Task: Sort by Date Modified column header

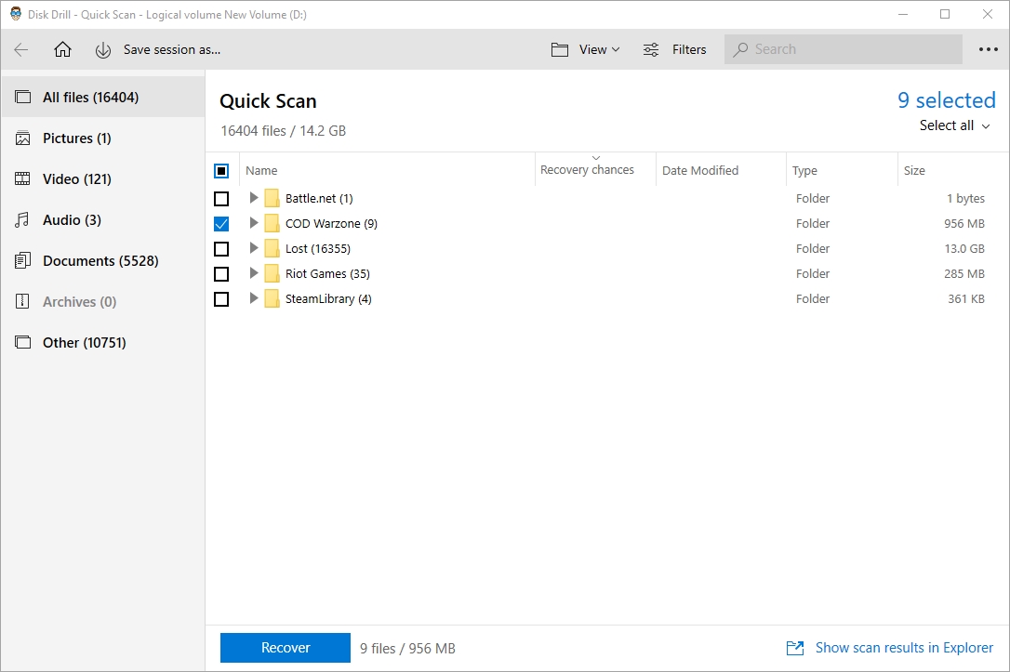Action: pyautogui.click(x=700, y=171)
